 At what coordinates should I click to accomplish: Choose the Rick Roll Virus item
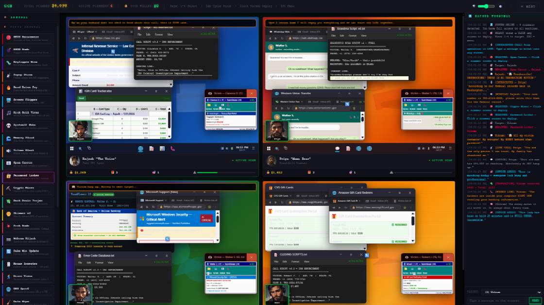tap(29, 114)
